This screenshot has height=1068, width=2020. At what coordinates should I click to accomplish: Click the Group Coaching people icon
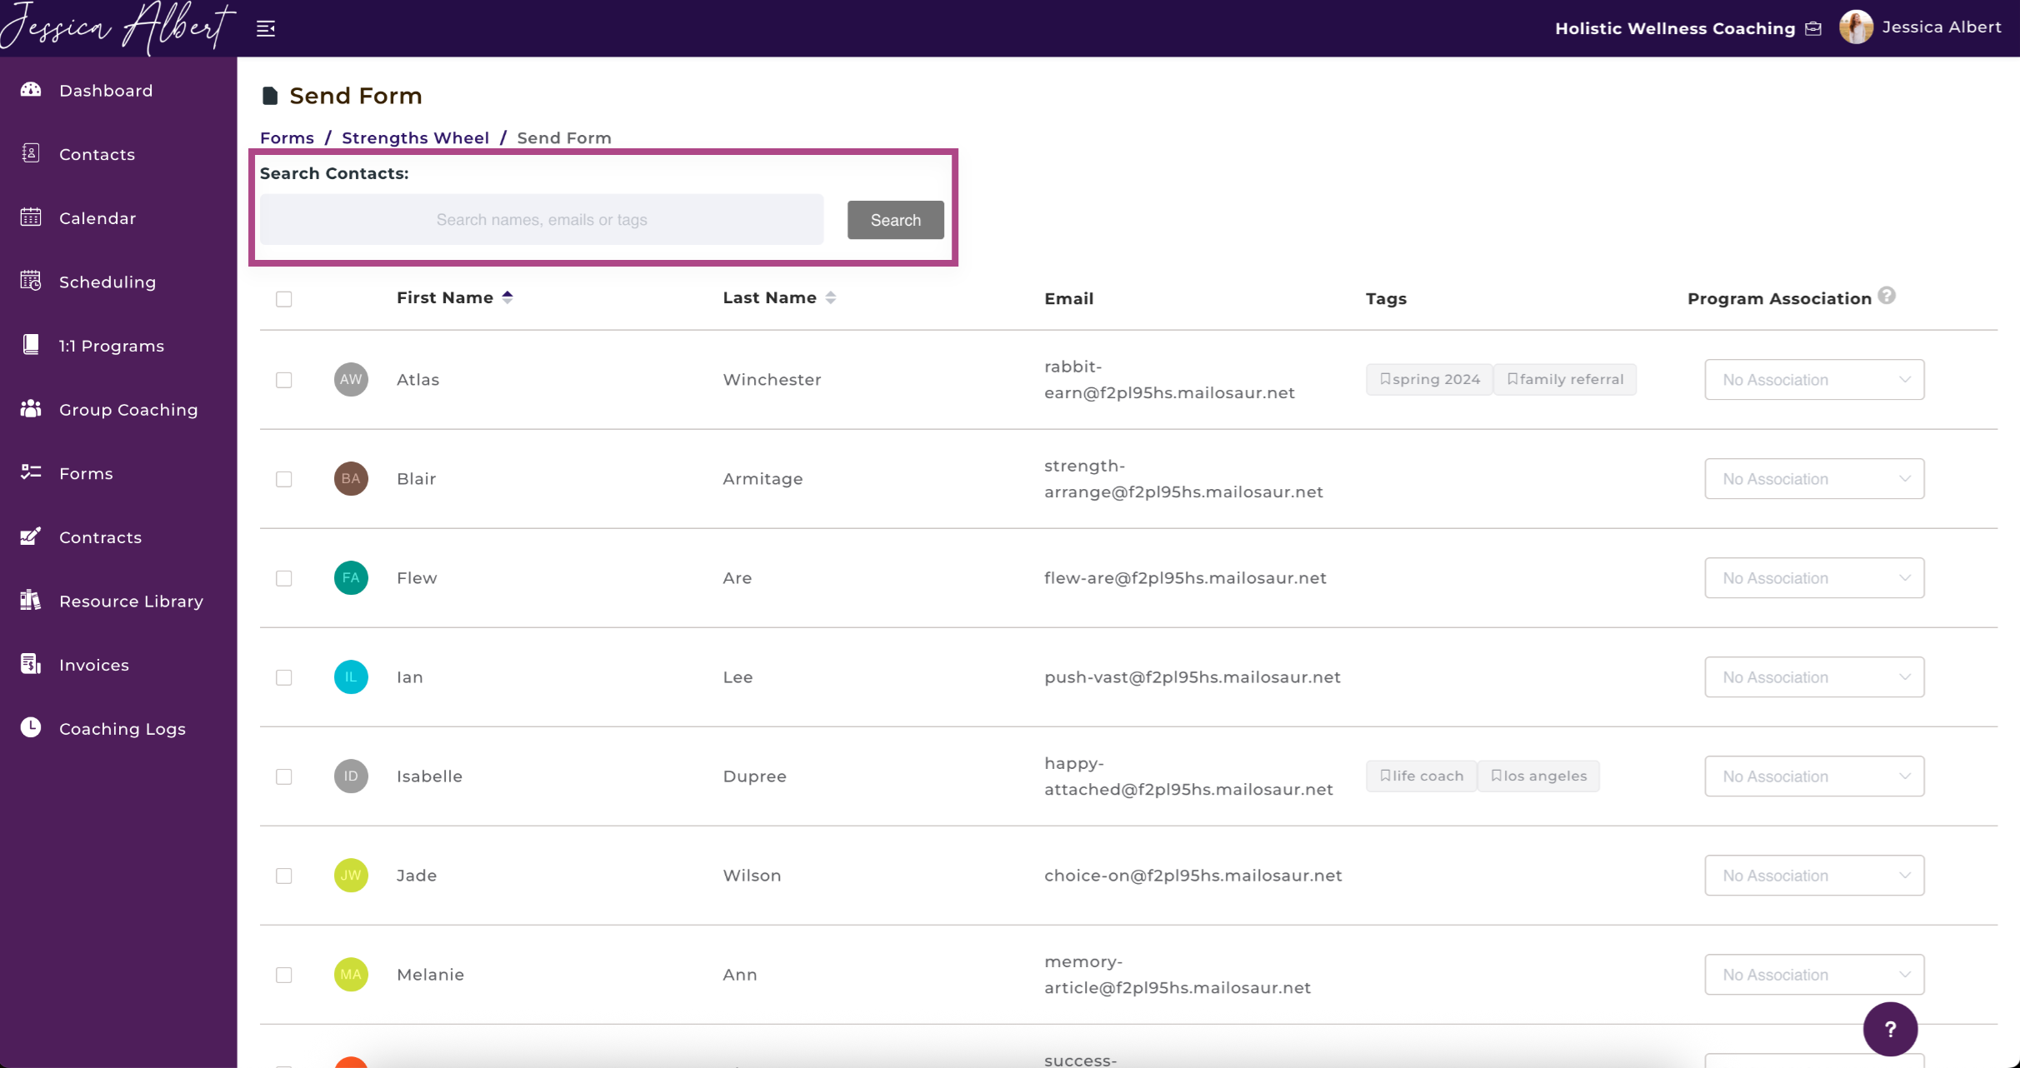tap(31, 409)
